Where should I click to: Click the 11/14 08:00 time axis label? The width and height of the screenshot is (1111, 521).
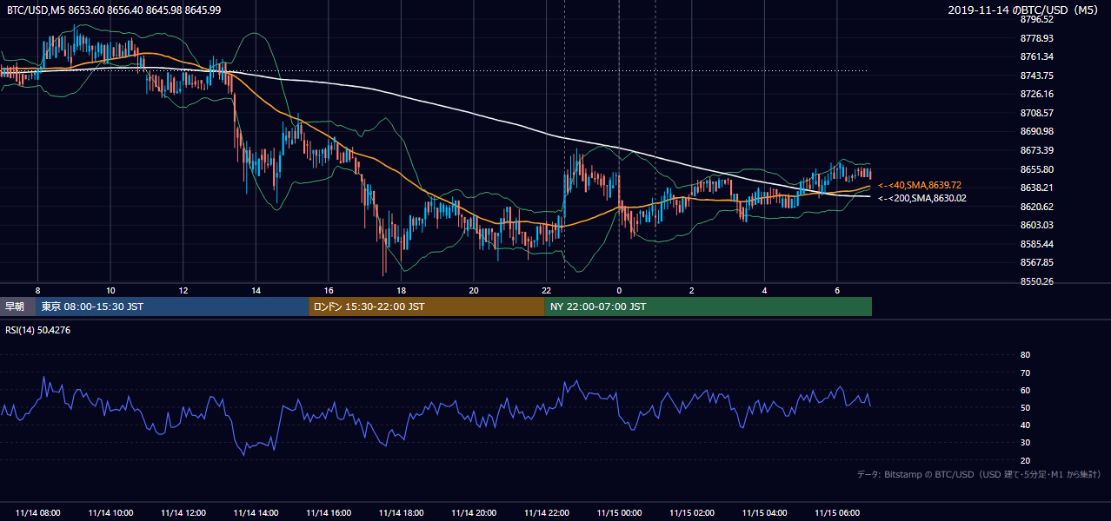(37, 513)
